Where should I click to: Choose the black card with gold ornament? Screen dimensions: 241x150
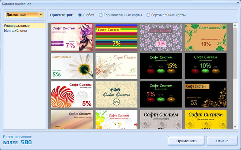pos(206,94)
